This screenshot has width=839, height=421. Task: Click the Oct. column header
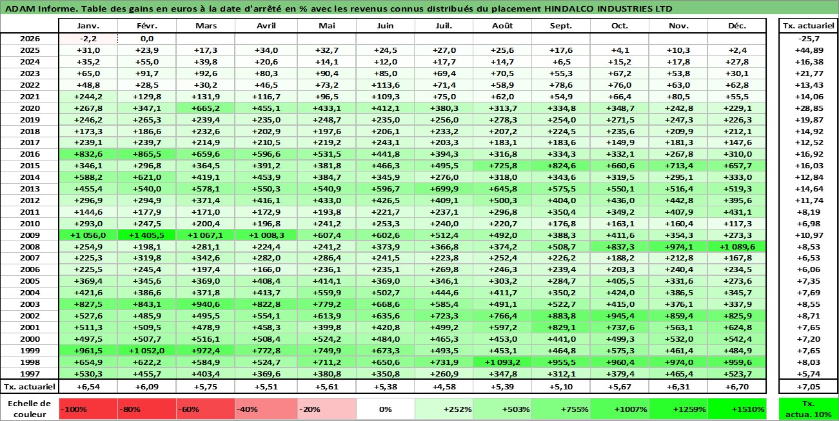[620, 26]
